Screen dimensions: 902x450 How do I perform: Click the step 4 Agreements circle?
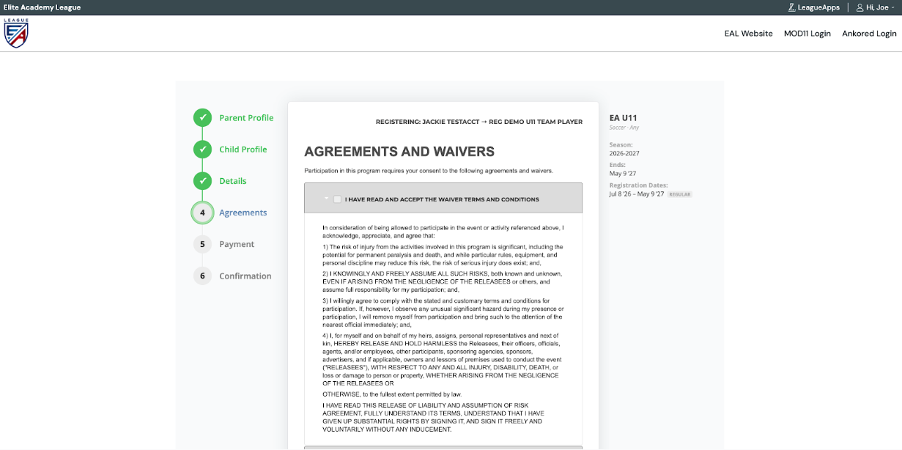pyautogui.click(x=203, y=213)
